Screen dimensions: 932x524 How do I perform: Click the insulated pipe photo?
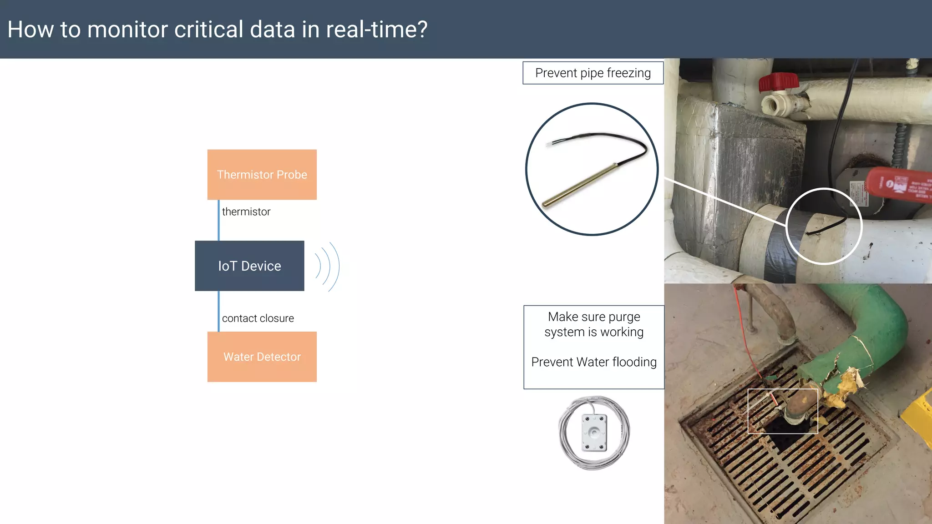(x=798, y=171)
